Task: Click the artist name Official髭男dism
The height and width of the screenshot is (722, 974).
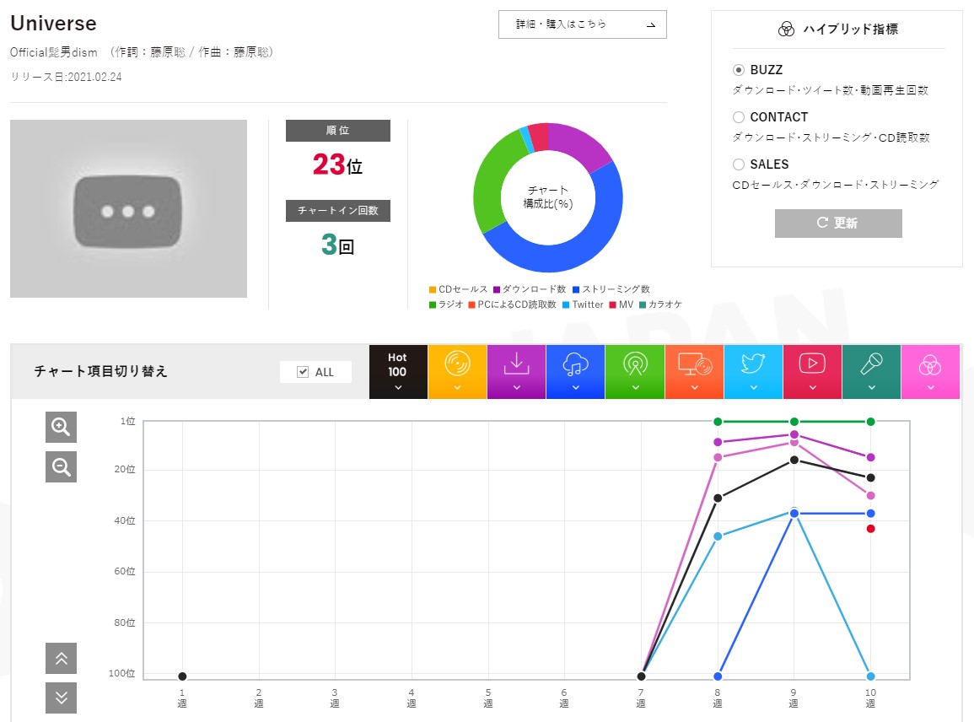Action: [54, 52]
